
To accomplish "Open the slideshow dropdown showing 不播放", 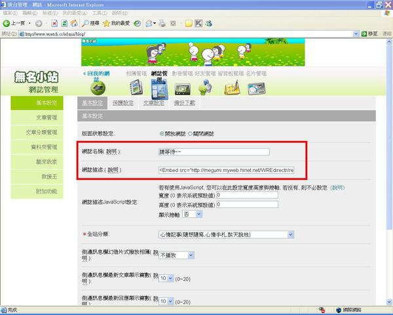I will [176, 255].
